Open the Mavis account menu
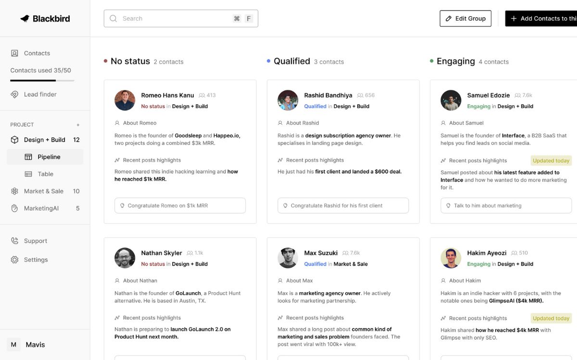 pyautogui.click(x=28, y=345)
